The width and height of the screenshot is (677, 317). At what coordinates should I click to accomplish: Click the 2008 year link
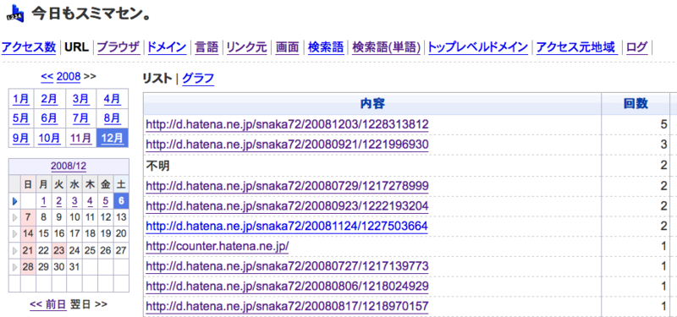[x=69, y=77]
